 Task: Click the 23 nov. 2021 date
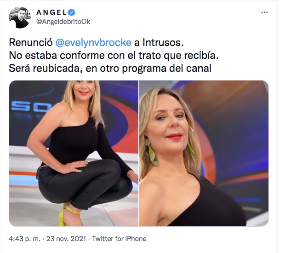click(x=66, y=239)
